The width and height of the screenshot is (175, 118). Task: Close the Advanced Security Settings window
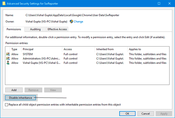point(170,3)
